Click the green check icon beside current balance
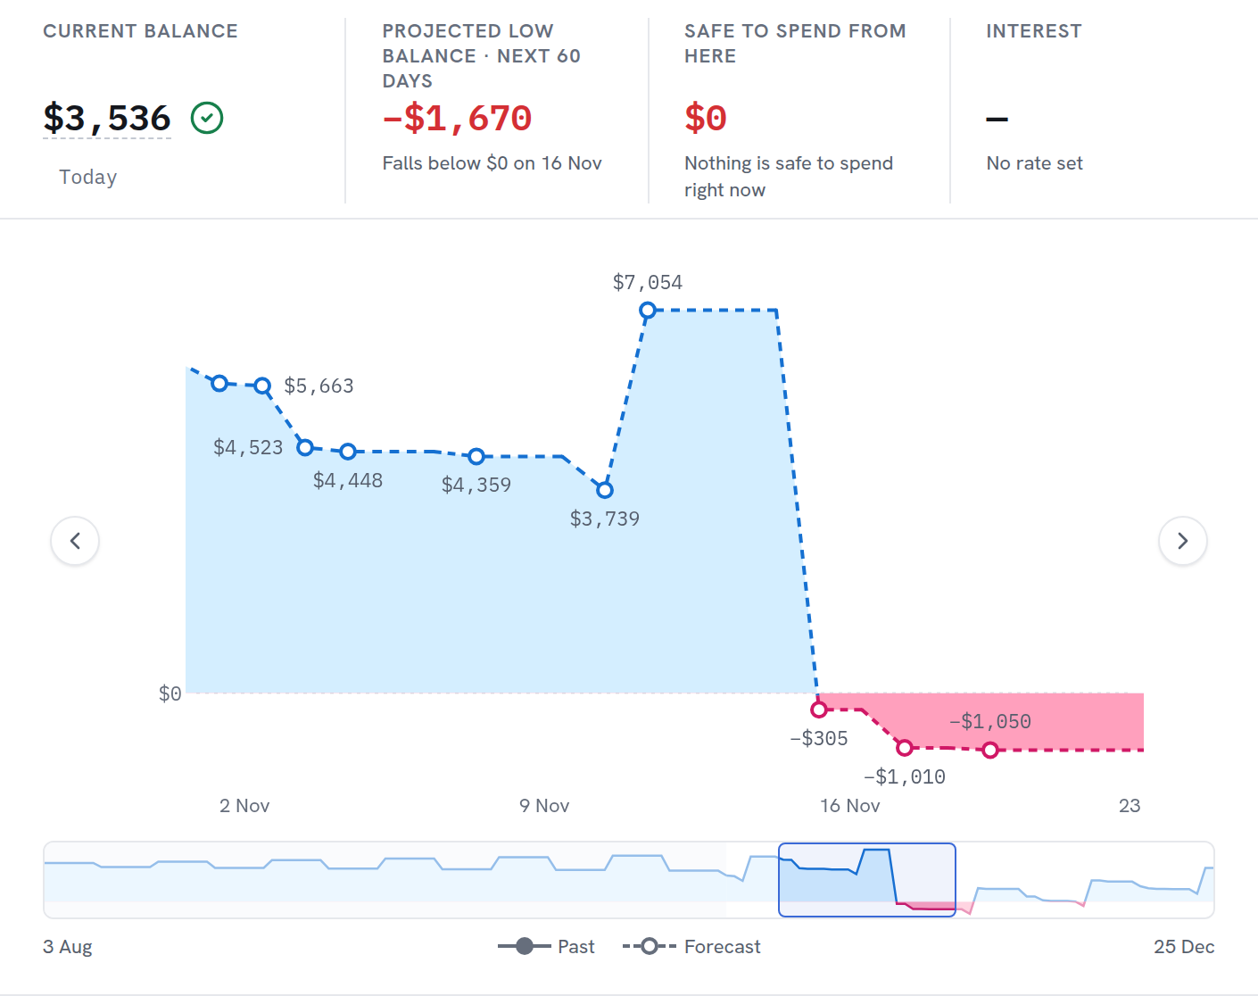Screen dimensions: 1258x996 (207, 118)
